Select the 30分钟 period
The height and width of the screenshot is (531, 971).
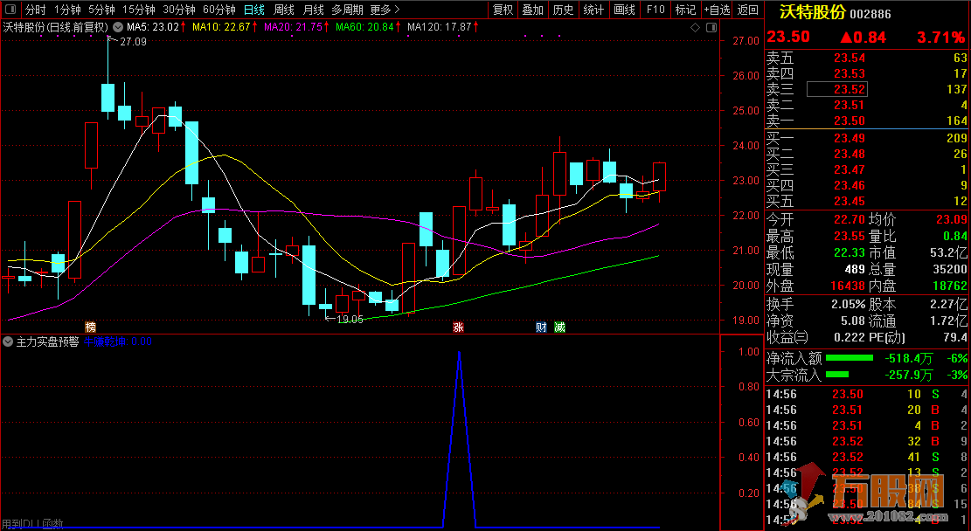tap(179, 10)
